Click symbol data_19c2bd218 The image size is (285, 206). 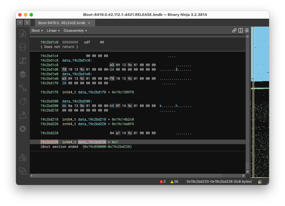click(92, 119)
